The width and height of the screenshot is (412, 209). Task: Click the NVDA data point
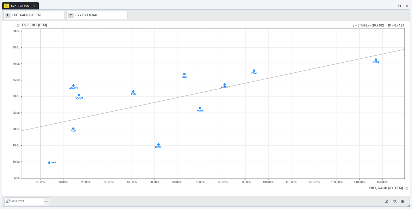pyautogui.click(x=376, y=59)
